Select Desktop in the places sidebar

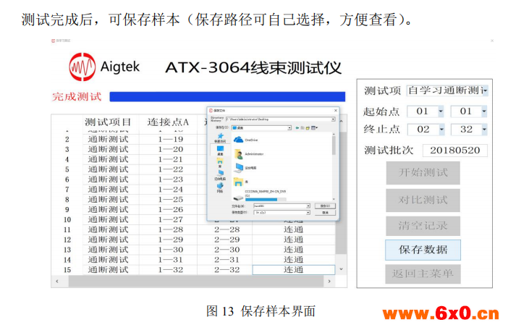[x=220, y=151]
